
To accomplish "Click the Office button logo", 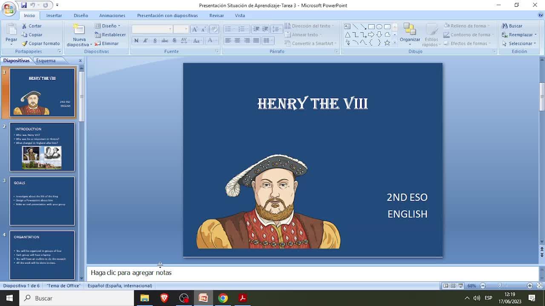I will pyautogui.click(x=9, y=8).
